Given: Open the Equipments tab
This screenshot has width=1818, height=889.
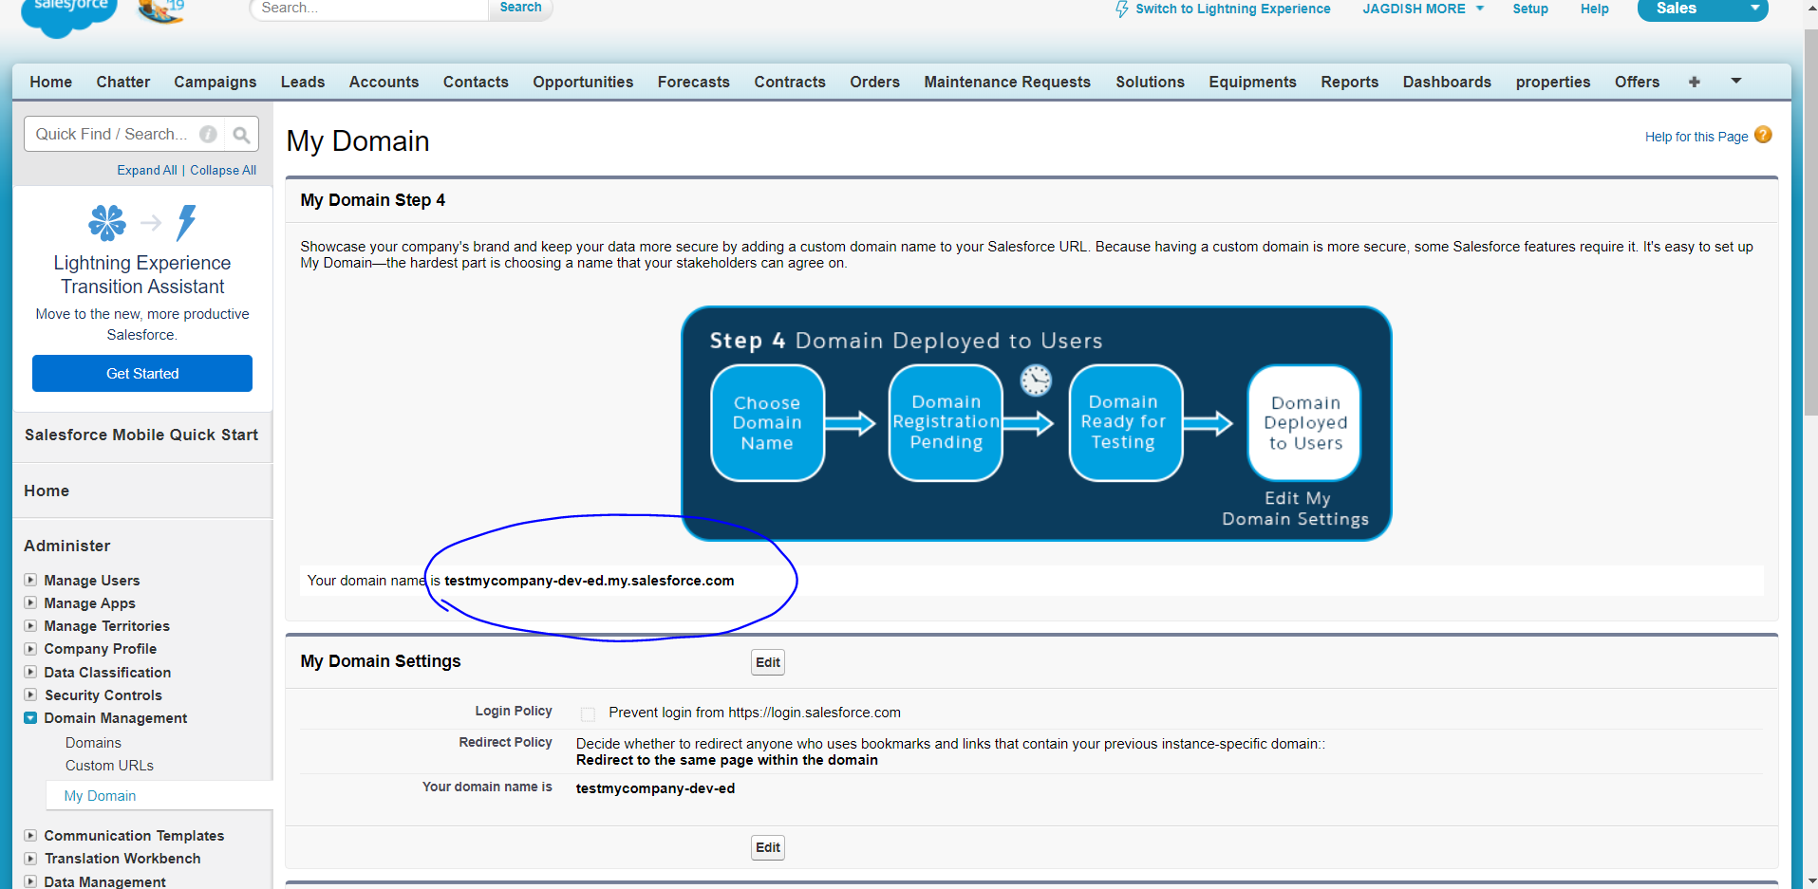Looking at the screenshot, I should click(x=1252, y=82).
